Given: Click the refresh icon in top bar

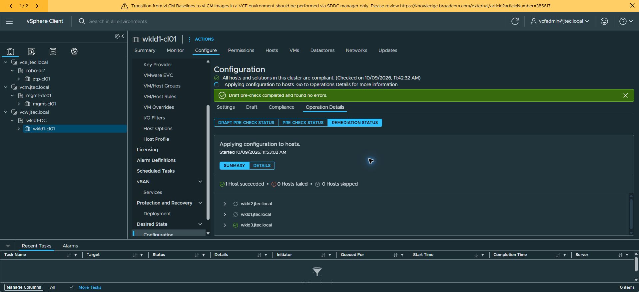Looking at the screenshot, I should click(515, 21).
